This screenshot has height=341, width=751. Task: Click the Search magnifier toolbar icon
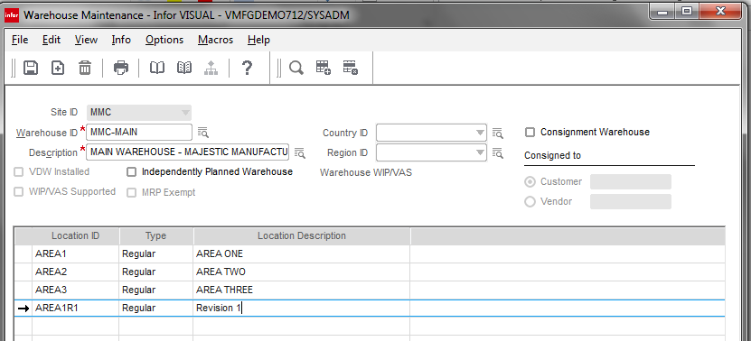(296, 68)
